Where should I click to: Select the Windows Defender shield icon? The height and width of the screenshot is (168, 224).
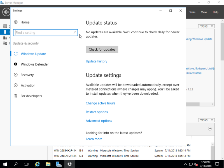click(16, 64)
